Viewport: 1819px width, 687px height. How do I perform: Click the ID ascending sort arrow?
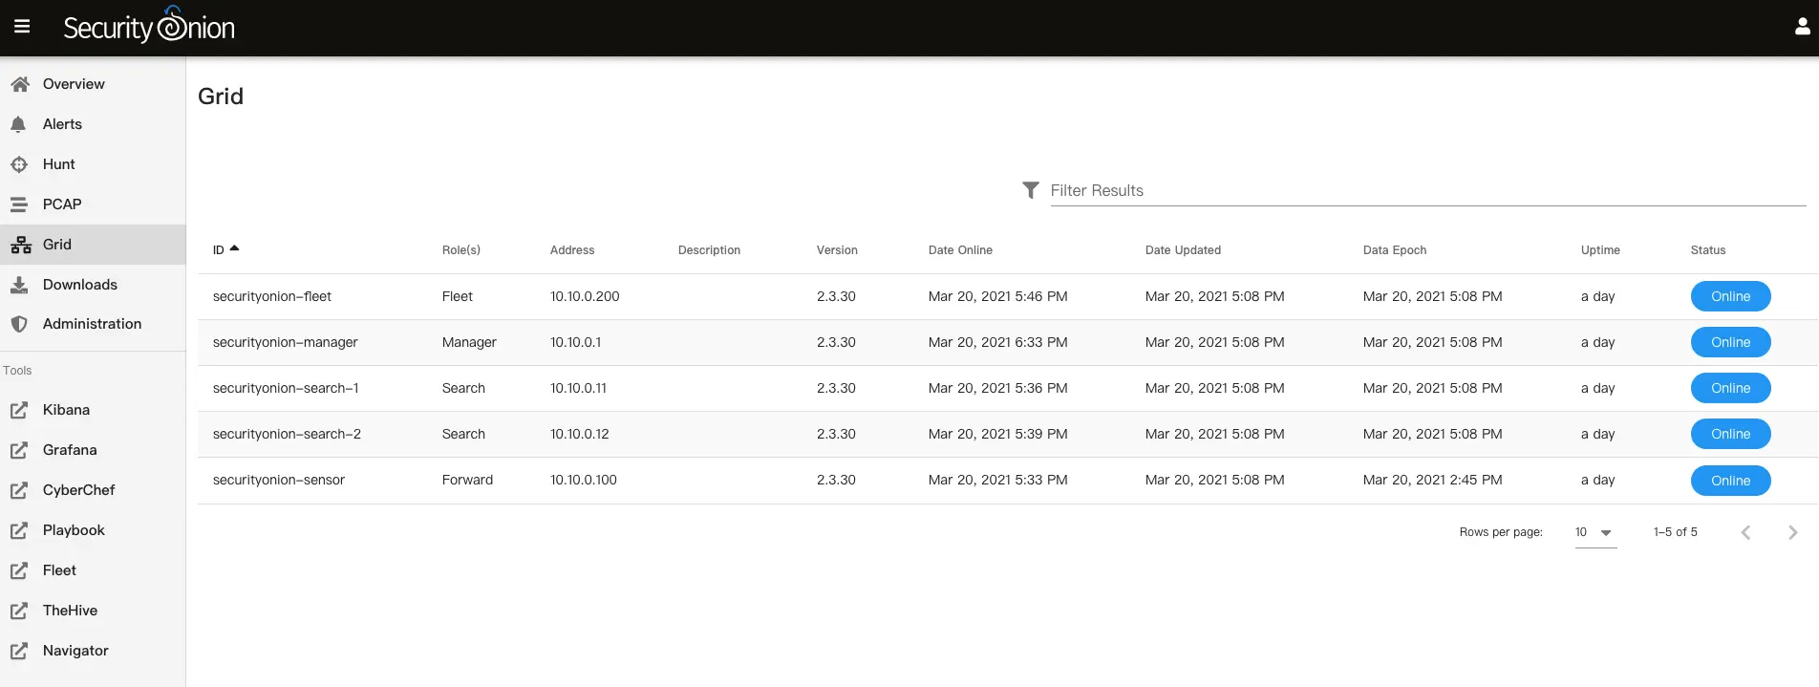coord(234,248)
